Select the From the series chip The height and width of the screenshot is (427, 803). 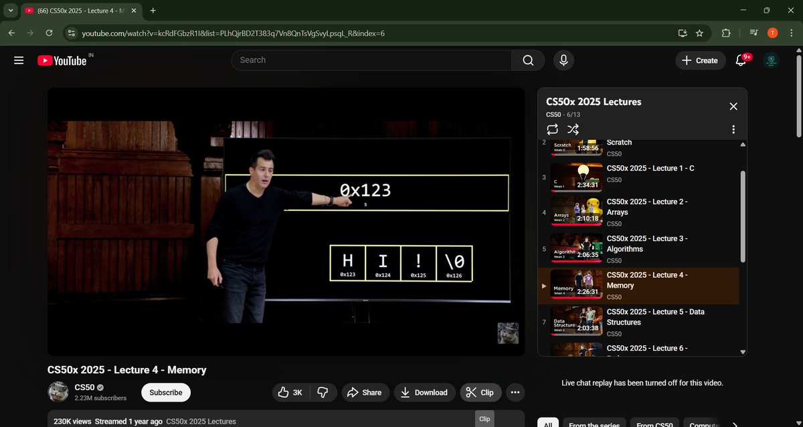594,424
